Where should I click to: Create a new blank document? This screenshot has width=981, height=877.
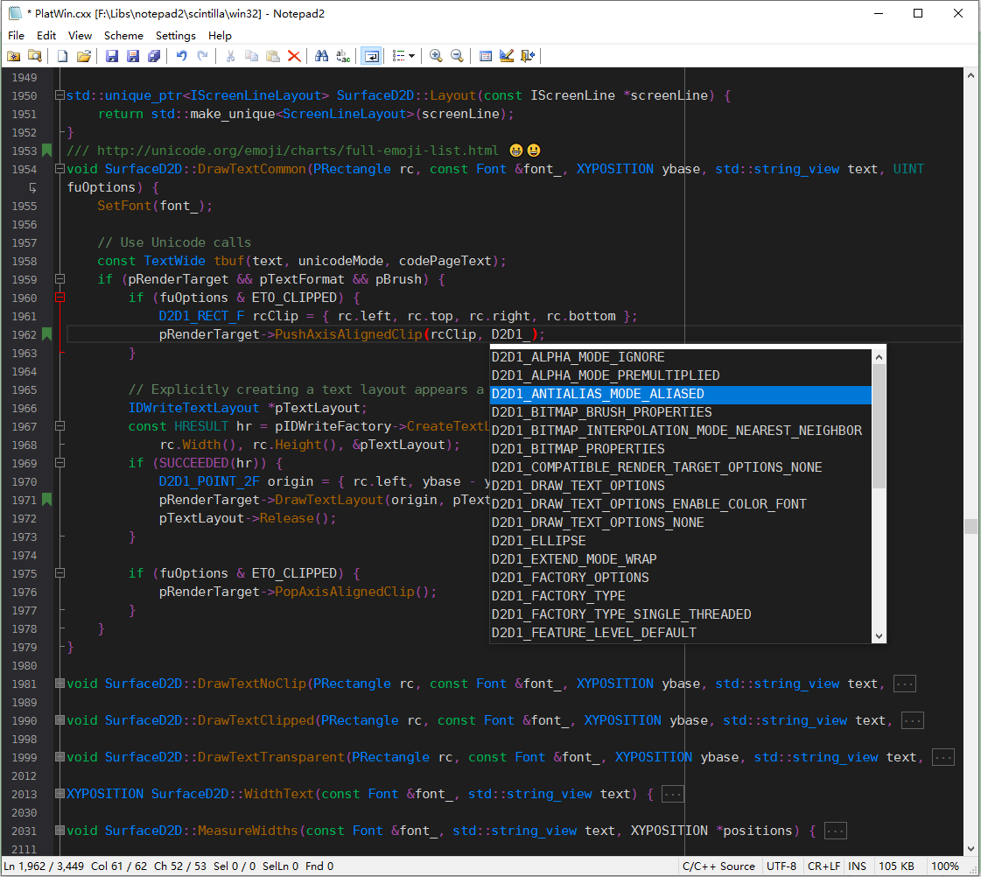pos(62,56)
